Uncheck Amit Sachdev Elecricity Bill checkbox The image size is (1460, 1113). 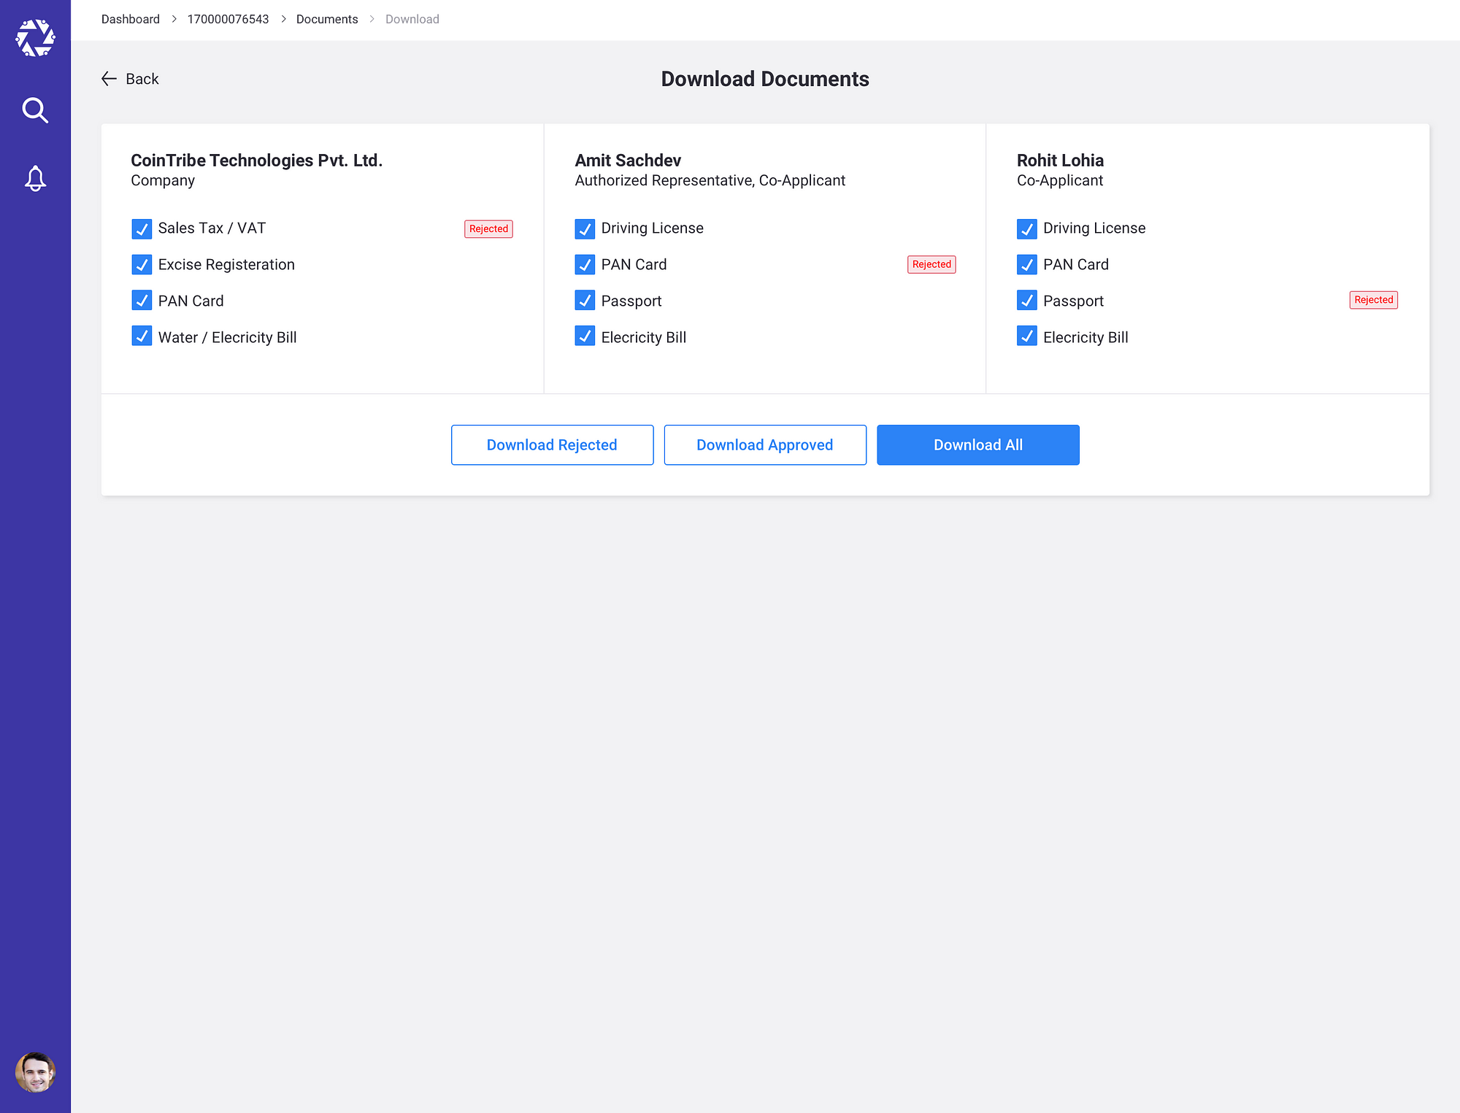(585, 336)
